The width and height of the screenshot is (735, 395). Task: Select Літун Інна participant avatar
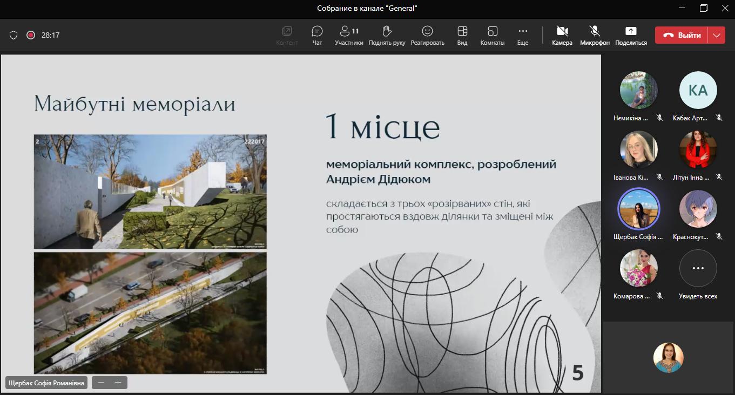click(698, 149)
